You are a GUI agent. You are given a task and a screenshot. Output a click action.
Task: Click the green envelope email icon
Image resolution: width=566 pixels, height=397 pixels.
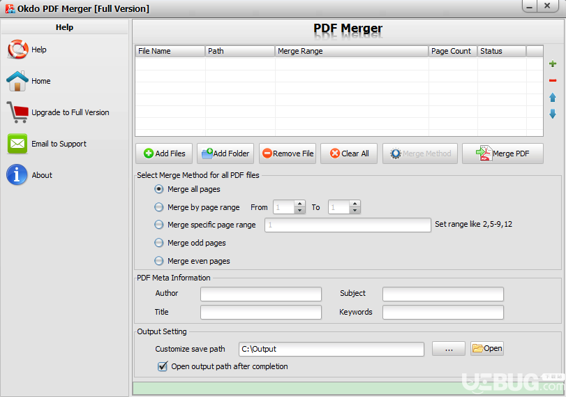point(17,144)
